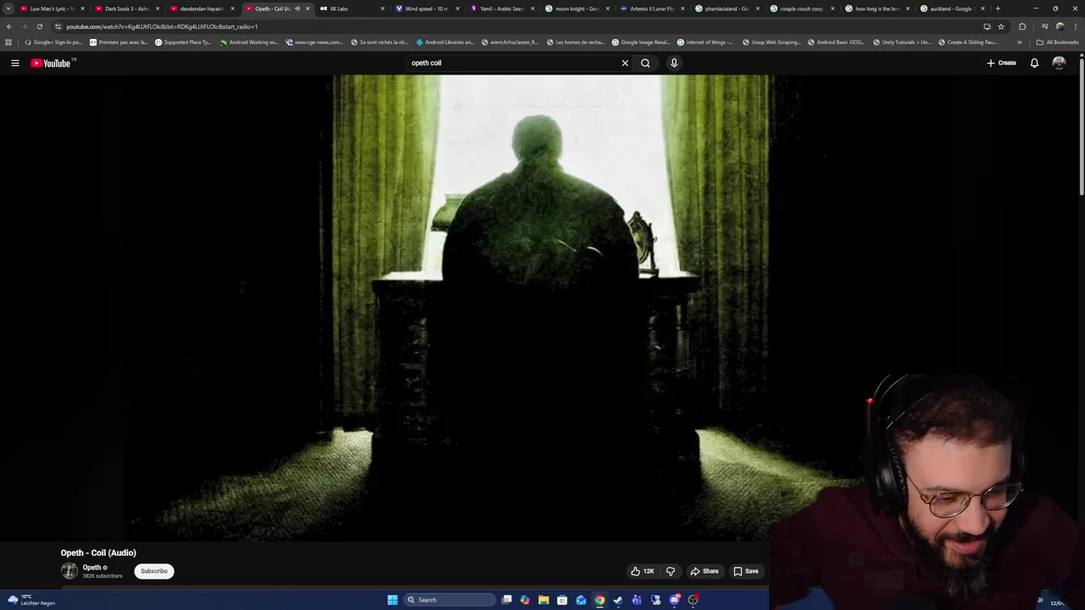Open the 'Supported Place Ty...' bookmark

click(183, 42)
